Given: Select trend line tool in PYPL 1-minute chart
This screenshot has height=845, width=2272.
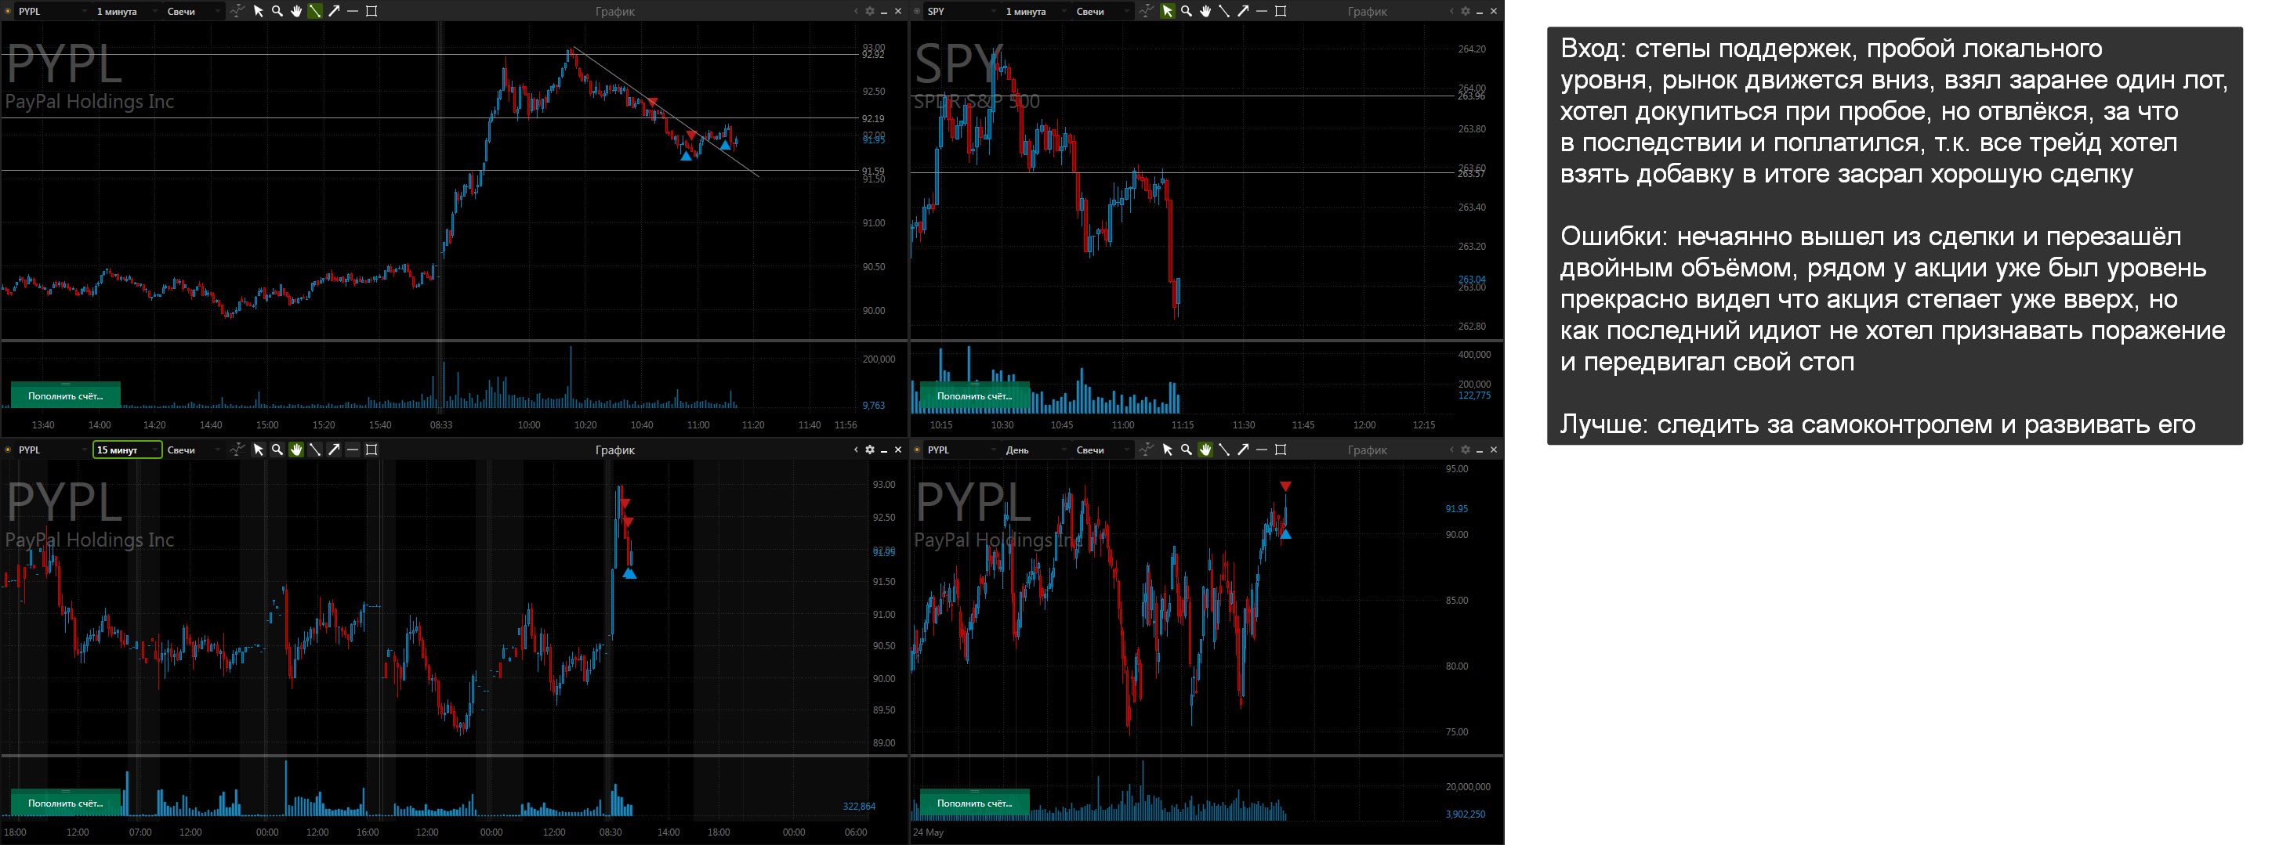Looking at the screenshot, I should 315,11.
